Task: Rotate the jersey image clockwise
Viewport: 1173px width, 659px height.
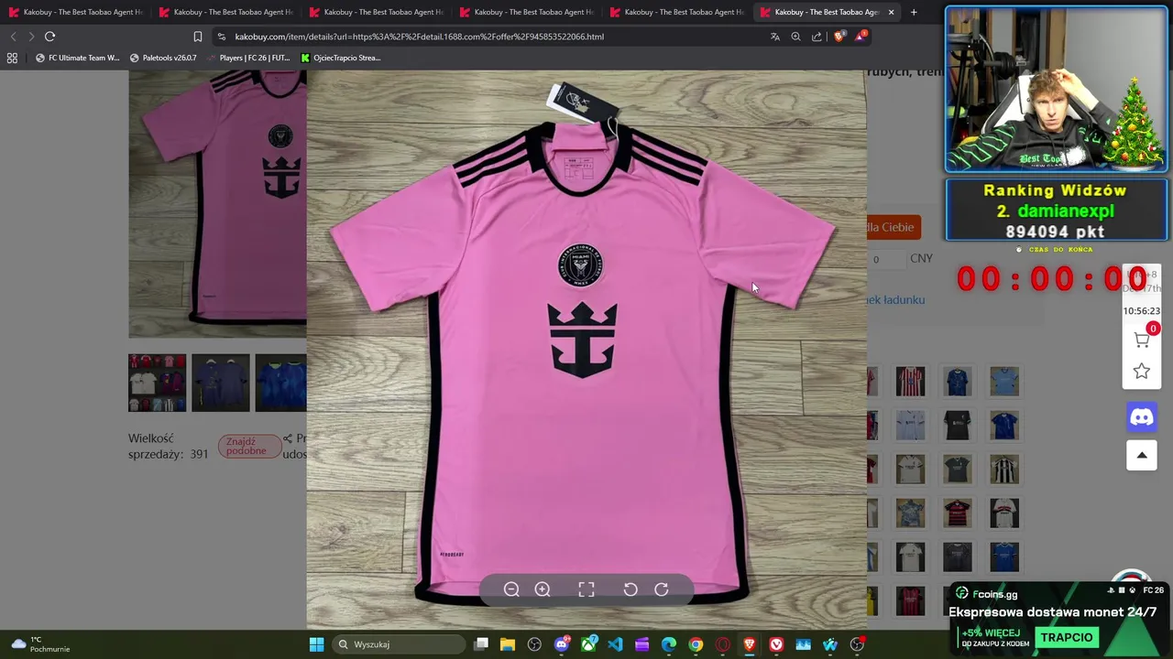Action: pos(661,589)
